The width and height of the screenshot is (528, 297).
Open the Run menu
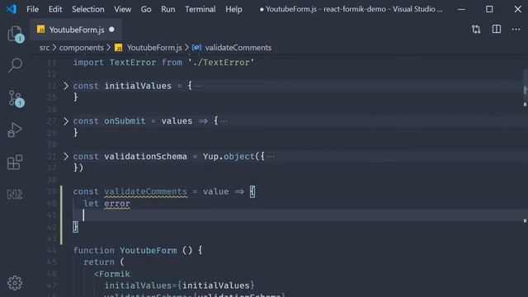167,9
